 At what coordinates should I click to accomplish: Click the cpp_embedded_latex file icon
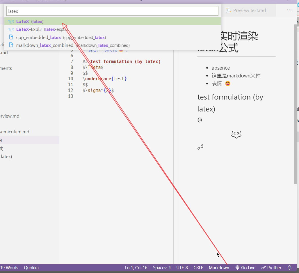[10, 37]
